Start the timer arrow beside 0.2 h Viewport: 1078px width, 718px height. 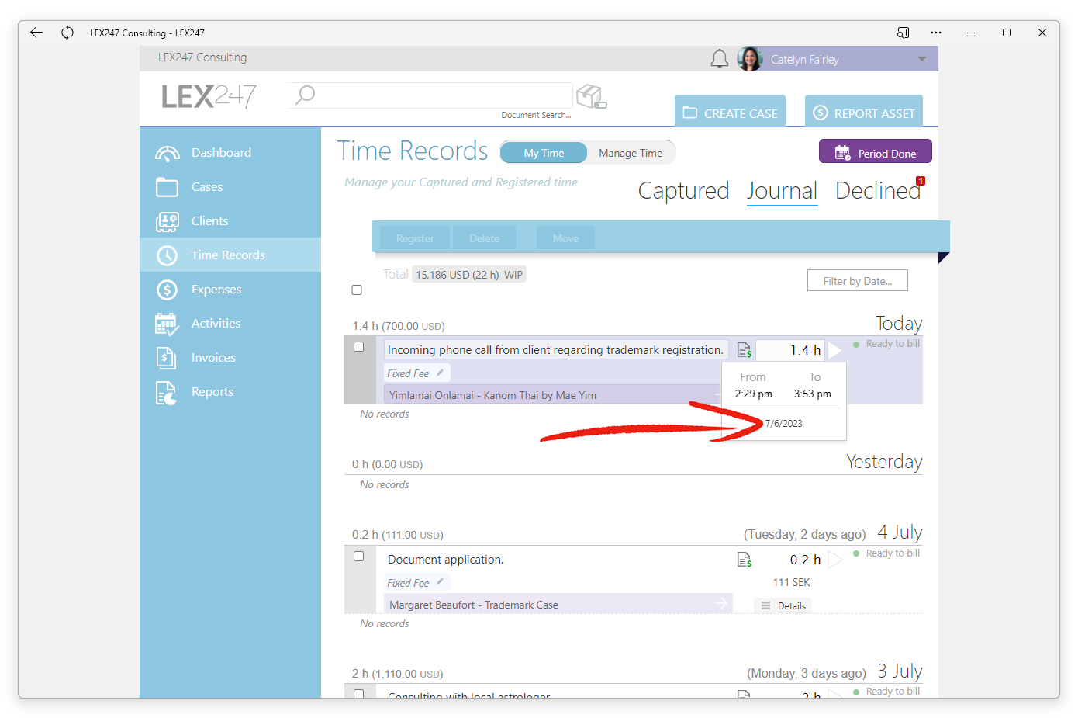[835, 560]
